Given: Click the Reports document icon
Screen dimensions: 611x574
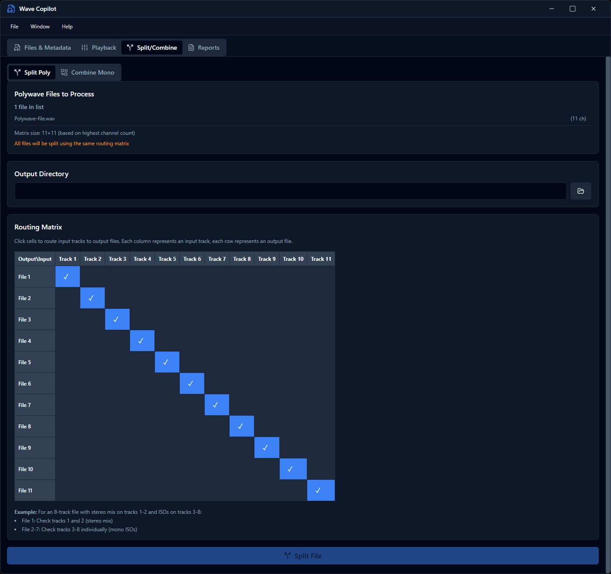Looking at the screenshot, I should (x=191, y=48).
